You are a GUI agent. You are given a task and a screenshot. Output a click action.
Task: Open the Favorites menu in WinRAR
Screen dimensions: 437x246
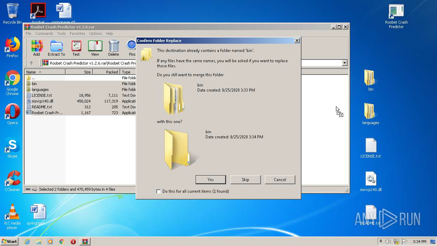coord(77,33)
